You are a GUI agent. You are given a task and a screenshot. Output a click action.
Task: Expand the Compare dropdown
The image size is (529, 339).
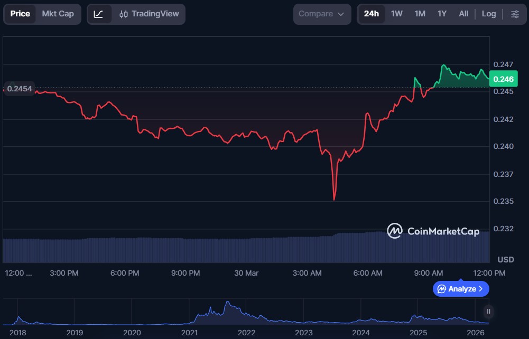point(321,14)
